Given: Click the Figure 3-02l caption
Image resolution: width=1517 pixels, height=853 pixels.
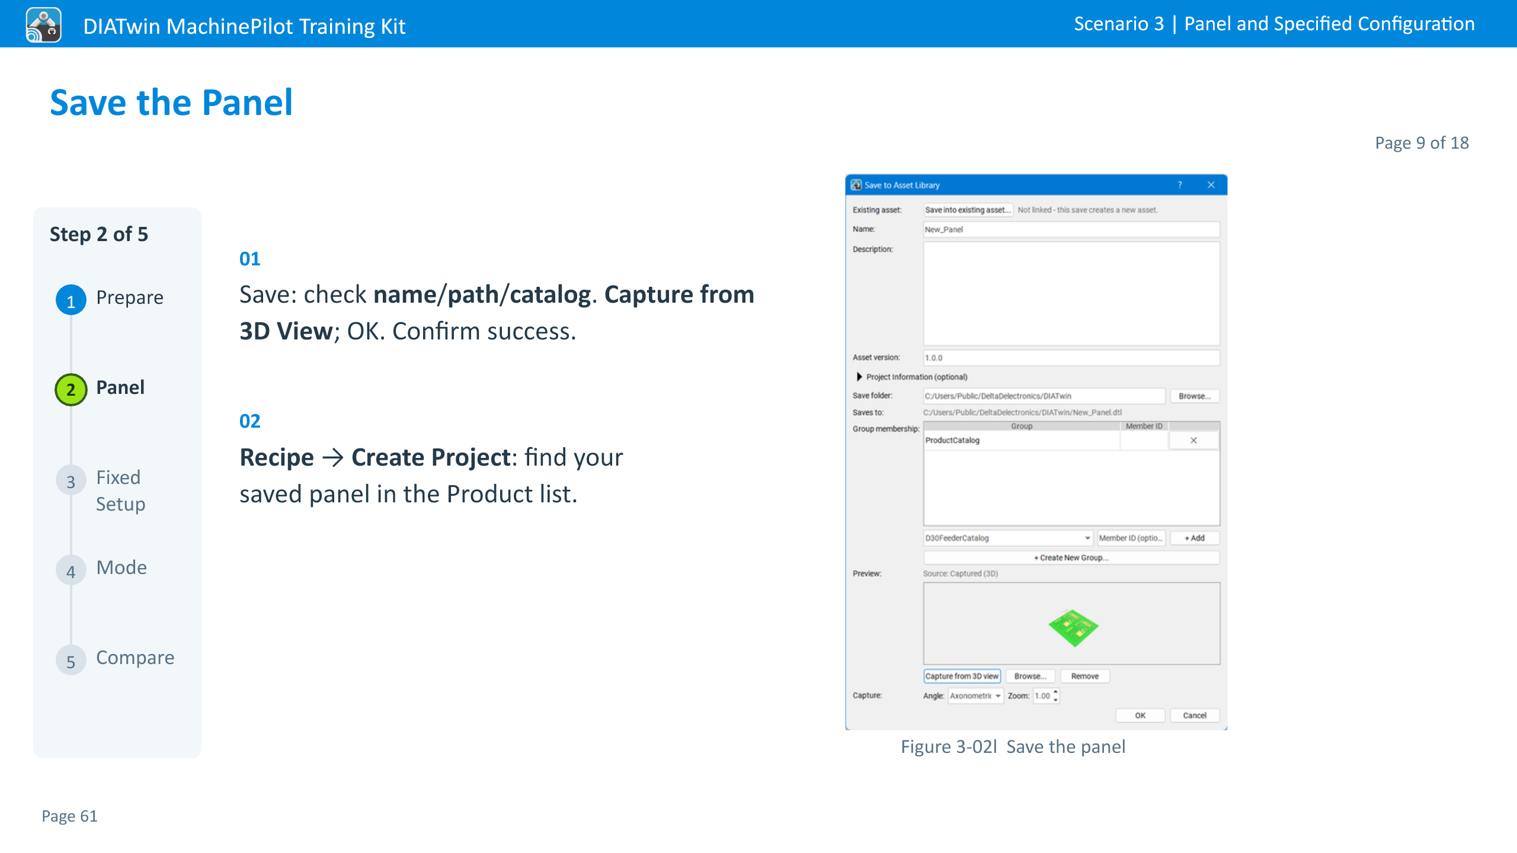Looking at the screenshot, I should tap(1013, 747).
